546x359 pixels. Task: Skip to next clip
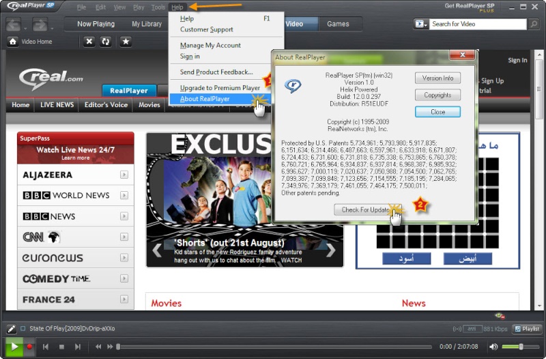tap(78, 347)
